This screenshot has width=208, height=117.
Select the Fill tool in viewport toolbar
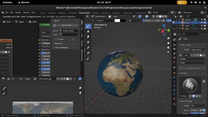pyautogui.click(x=88, y=47)
